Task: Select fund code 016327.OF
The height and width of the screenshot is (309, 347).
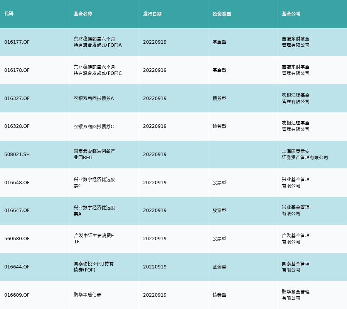Action: [17, 98]
